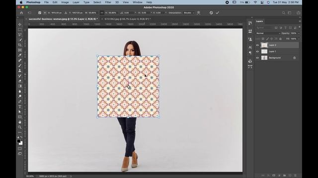
Task: Toggle the aspect ratio link between W and H
Action: click(x=102, y=13)
